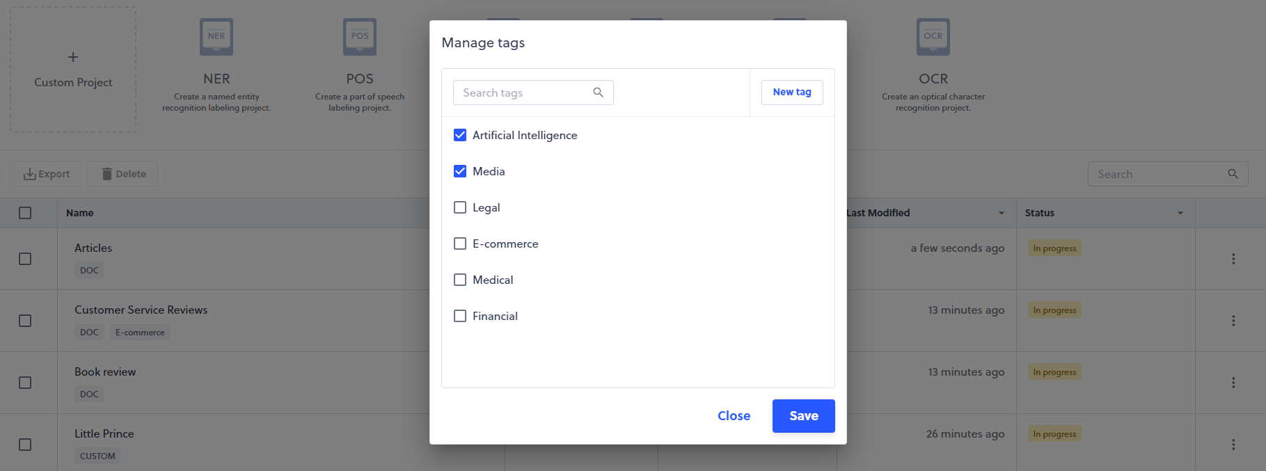Select the POS project template icon
Viewport: 1266px width, 471px height.
[x=360, y=37]
